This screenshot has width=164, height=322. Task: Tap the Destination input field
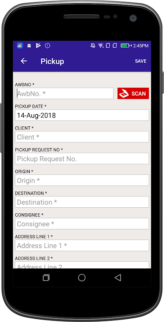82,202
